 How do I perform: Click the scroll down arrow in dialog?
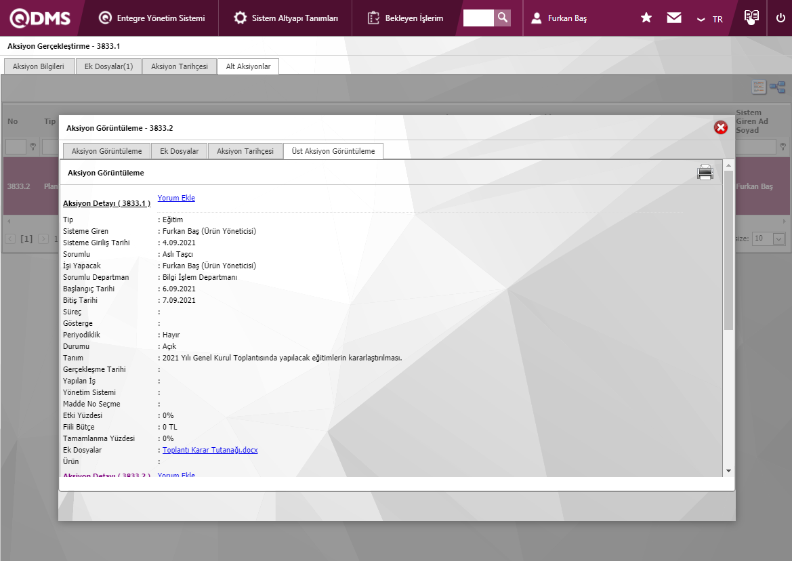728,470
